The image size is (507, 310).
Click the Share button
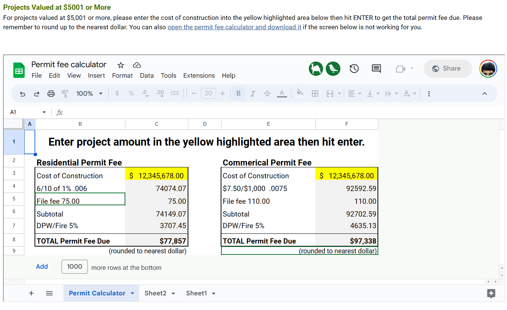[447, 69]
